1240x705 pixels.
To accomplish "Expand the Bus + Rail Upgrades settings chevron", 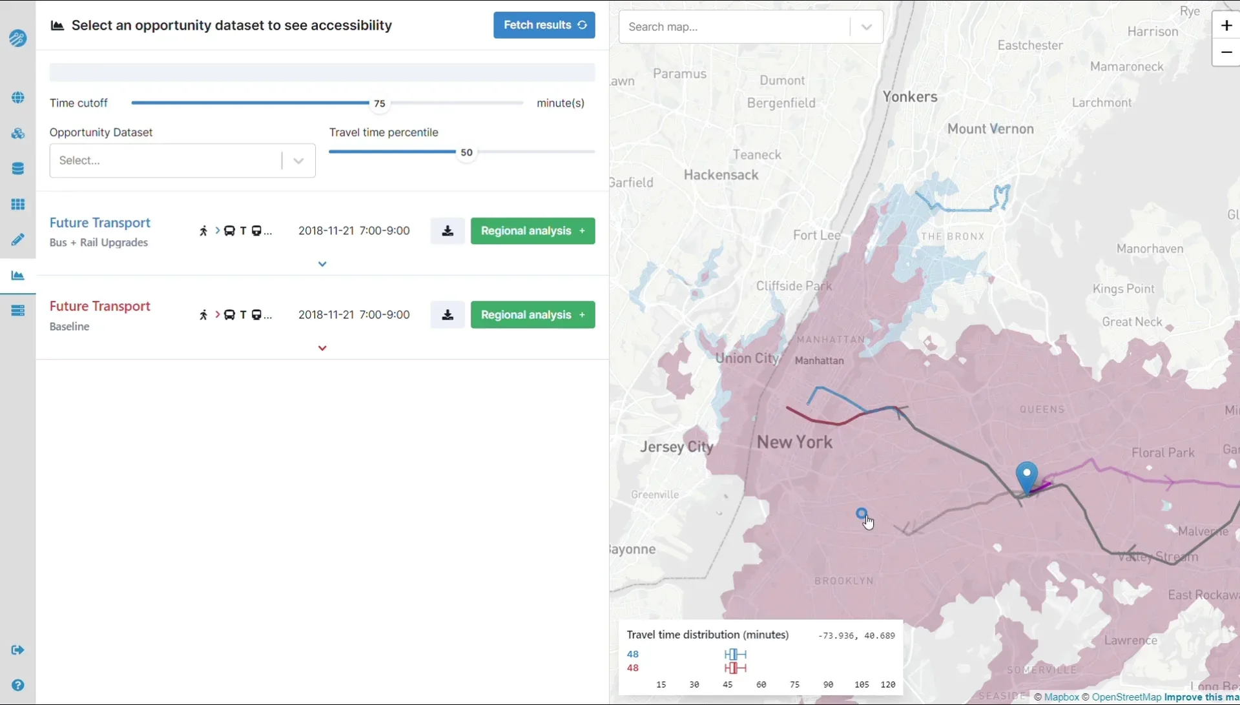I will pyautogui.click(x=322, y=264).
